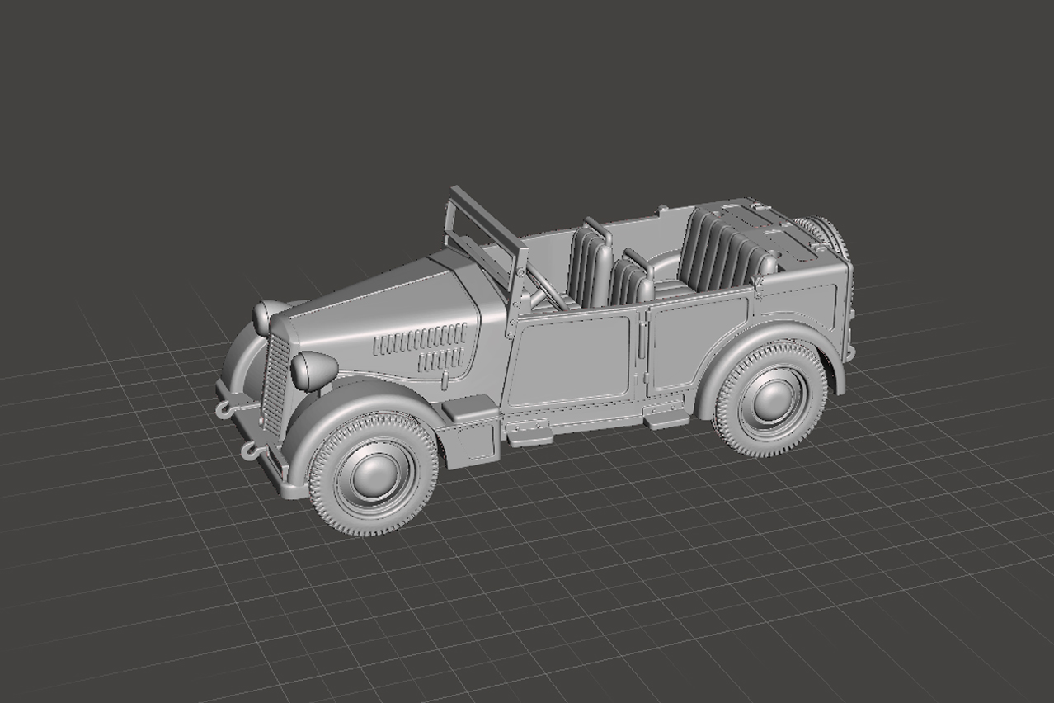Viewport: 1054px width, 703px height.
Task: Select the near-side headlight on the model
Action: (314, 370)
